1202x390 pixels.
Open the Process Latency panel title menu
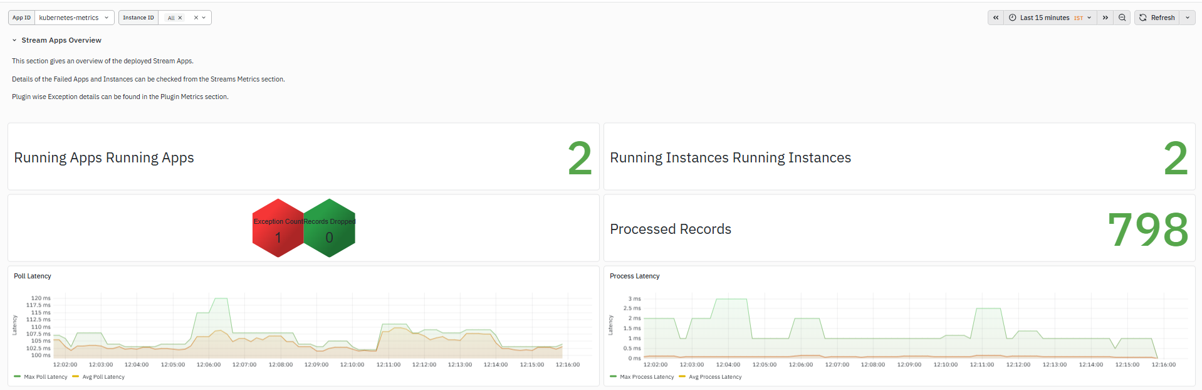click(635, 276)
